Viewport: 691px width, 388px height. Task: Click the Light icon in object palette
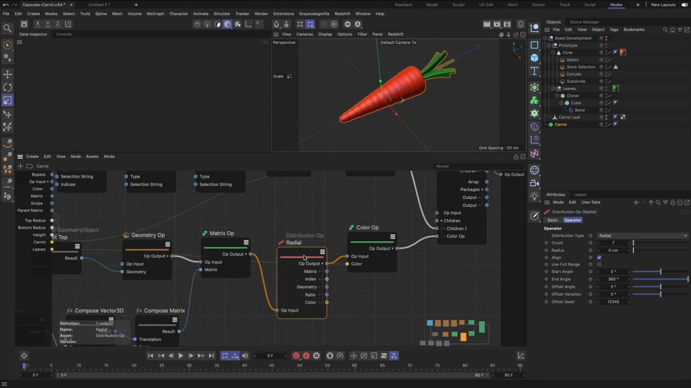[534, 196]
